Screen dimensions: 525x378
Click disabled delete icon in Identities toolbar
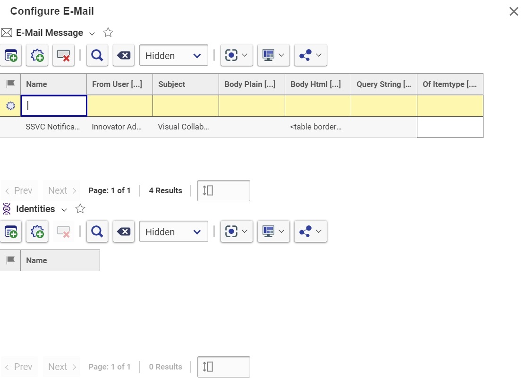pyautogui.click(x=64, y=232)
